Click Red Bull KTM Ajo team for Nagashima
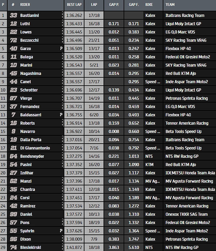This screenshot has height=251, width=216. (181, 74)
